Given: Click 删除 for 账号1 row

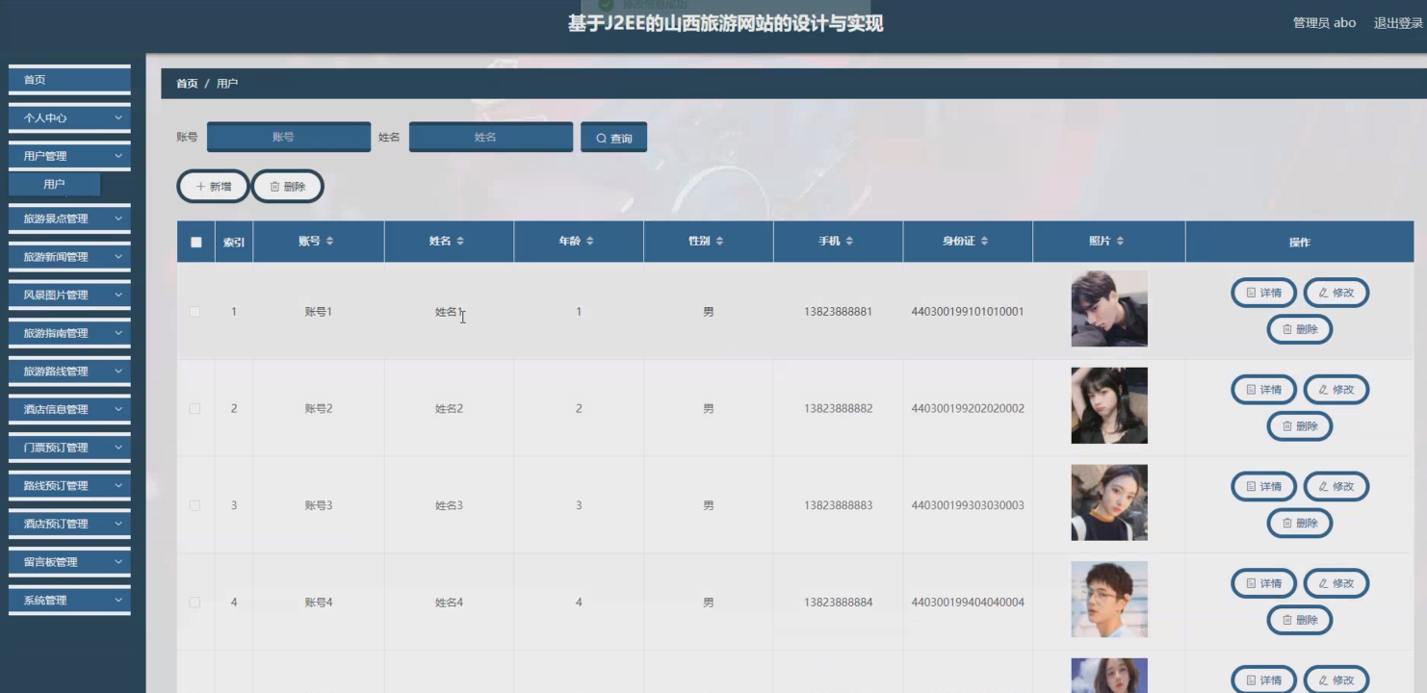Looking at the screenshot, I should pos(1300,329).
